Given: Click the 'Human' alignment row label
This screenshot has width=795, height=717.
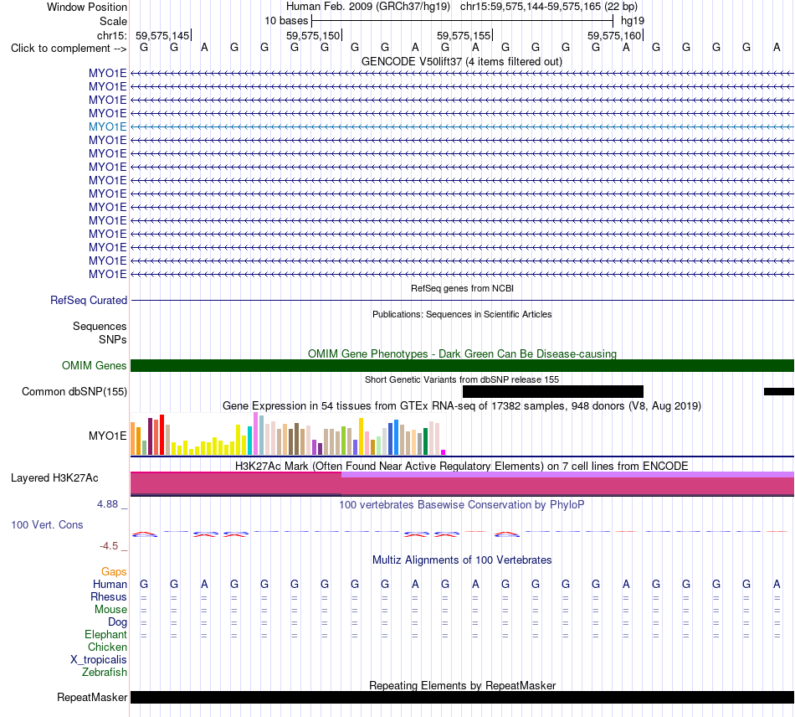Looking at the screenshot, I should click(110, 584).
